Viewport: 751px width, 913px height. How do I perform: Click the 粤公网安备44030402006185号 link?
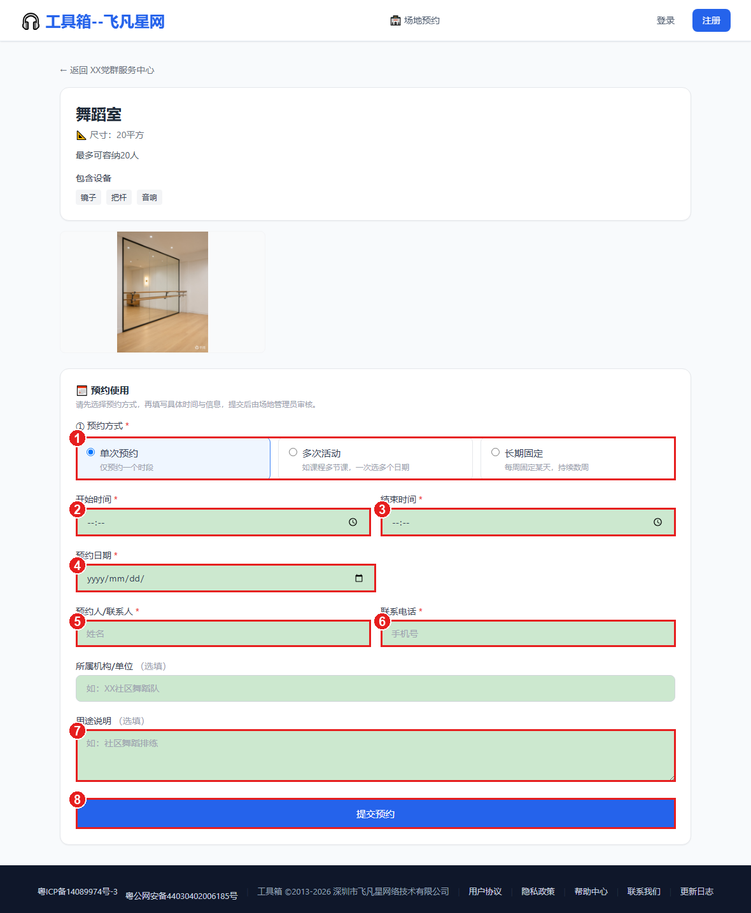coord(181,896)
